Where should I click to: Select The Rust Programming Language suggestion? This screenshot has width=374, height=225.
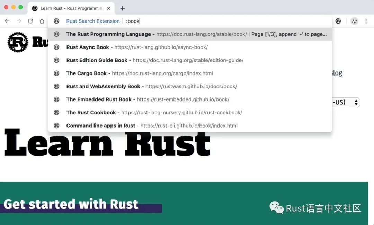[190, 34]
